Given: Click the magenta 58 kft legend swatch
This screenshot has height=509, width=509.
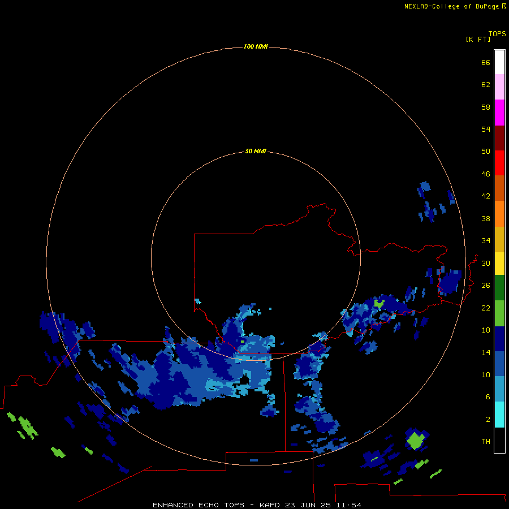Looking at the screenshot, I should coord(499,113).
